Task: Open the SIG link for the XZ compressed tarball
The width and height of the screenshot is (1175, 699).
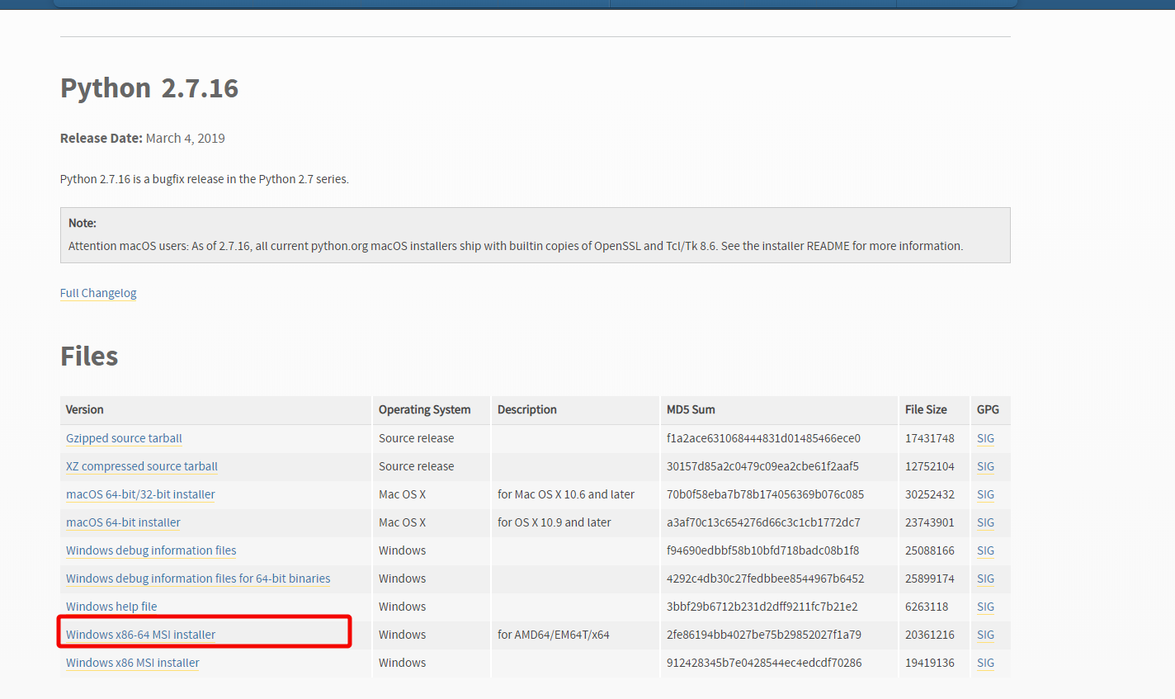Action: (x=985, y=466)
